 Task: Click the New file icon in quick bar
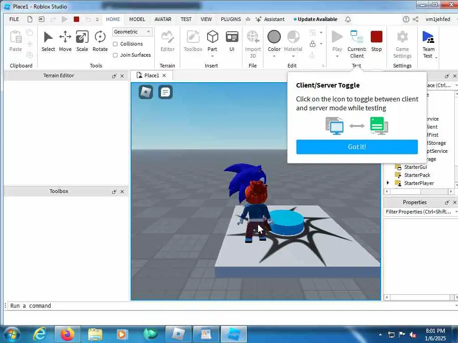point(30,19)
